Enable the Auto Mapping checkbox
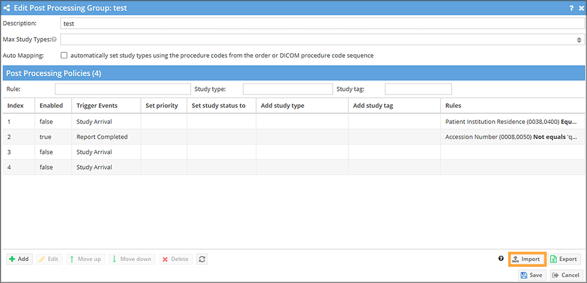This screenshot has height=283, width=587. tap(64, 55)
